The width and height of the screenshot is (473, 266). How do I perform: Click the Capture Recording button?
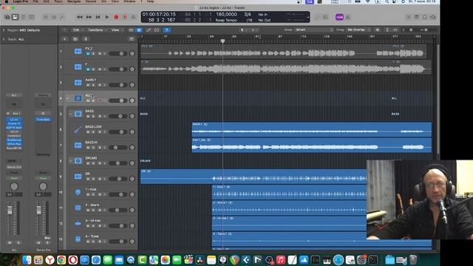coord(125,17)
